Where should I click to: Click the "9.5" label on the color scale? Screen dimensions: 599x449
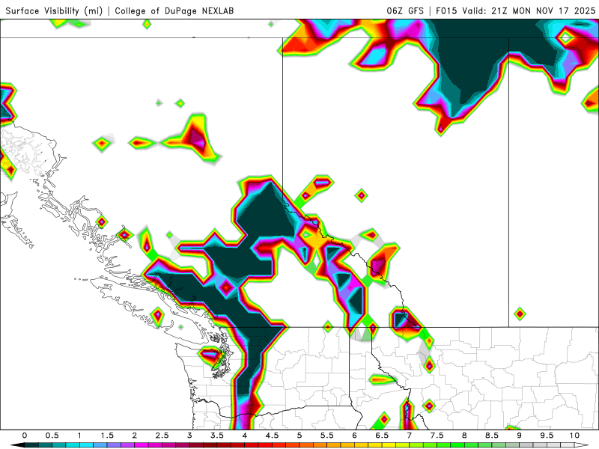(547, 436)
